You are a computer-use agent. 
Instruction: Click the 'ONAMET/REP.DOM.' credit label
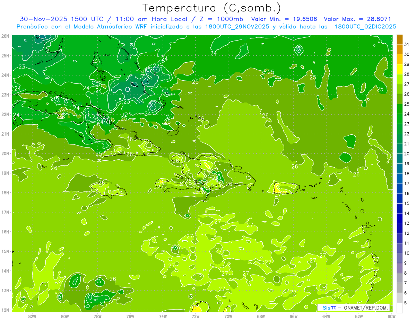coord(366,307)
